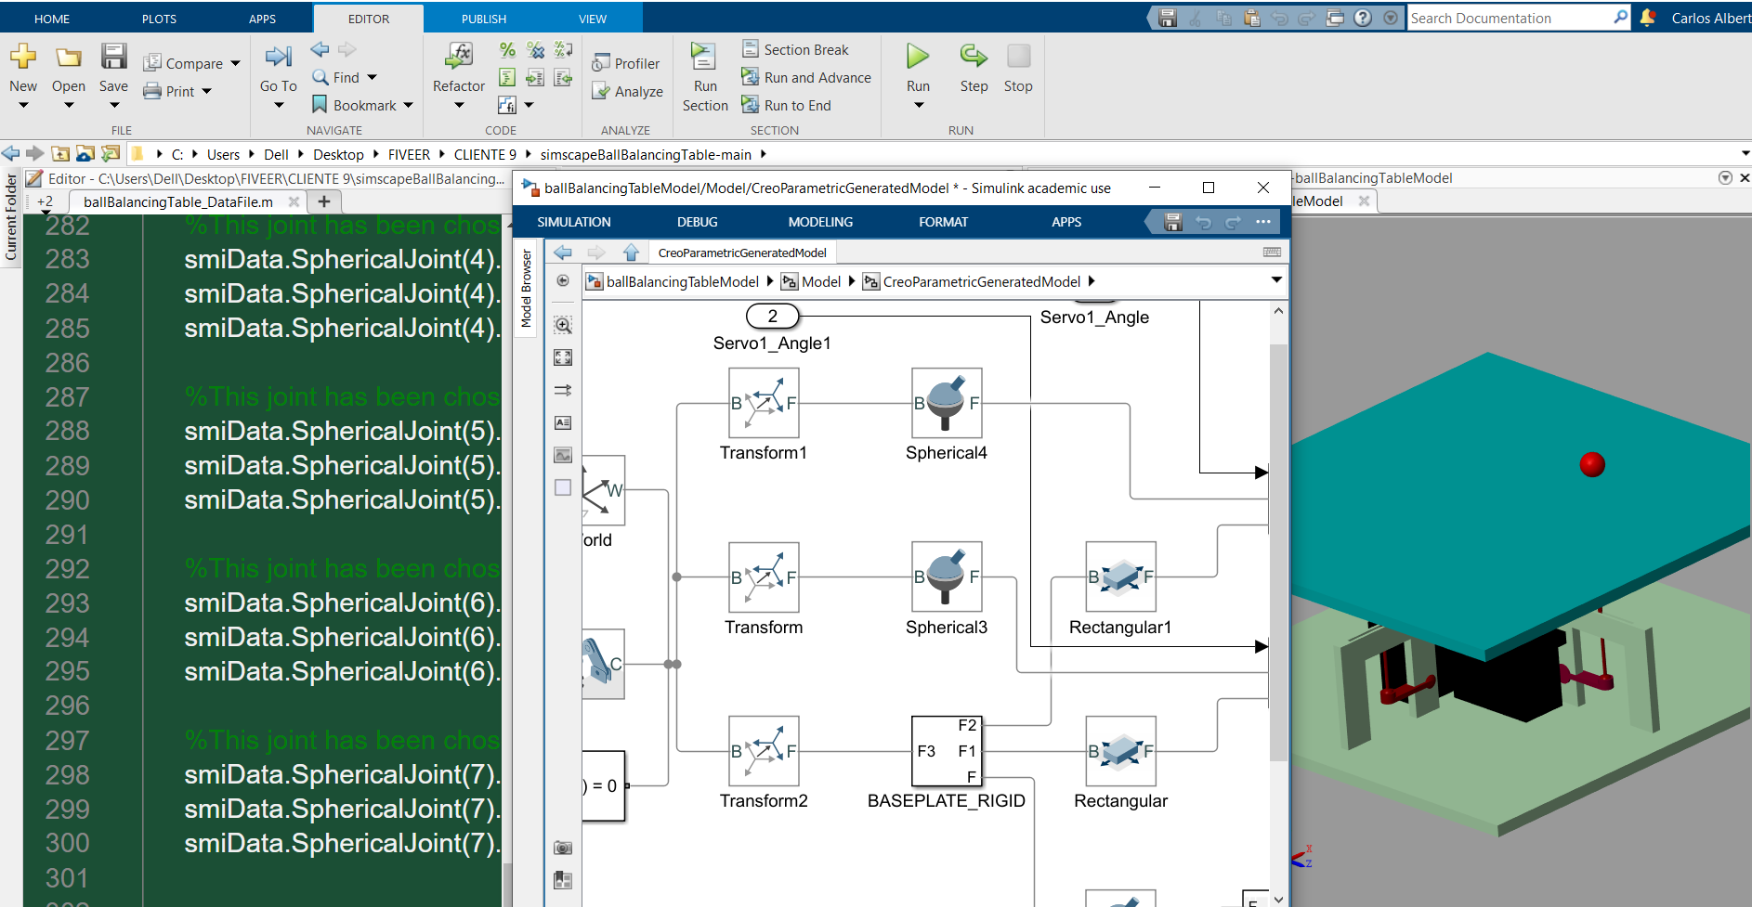Click the Analyze button
This screenshot has height=907, width=1752.
pos(627,91)
